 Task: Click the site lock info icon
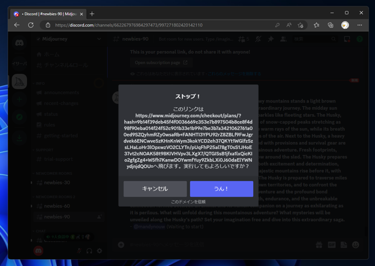coord(48,25)
